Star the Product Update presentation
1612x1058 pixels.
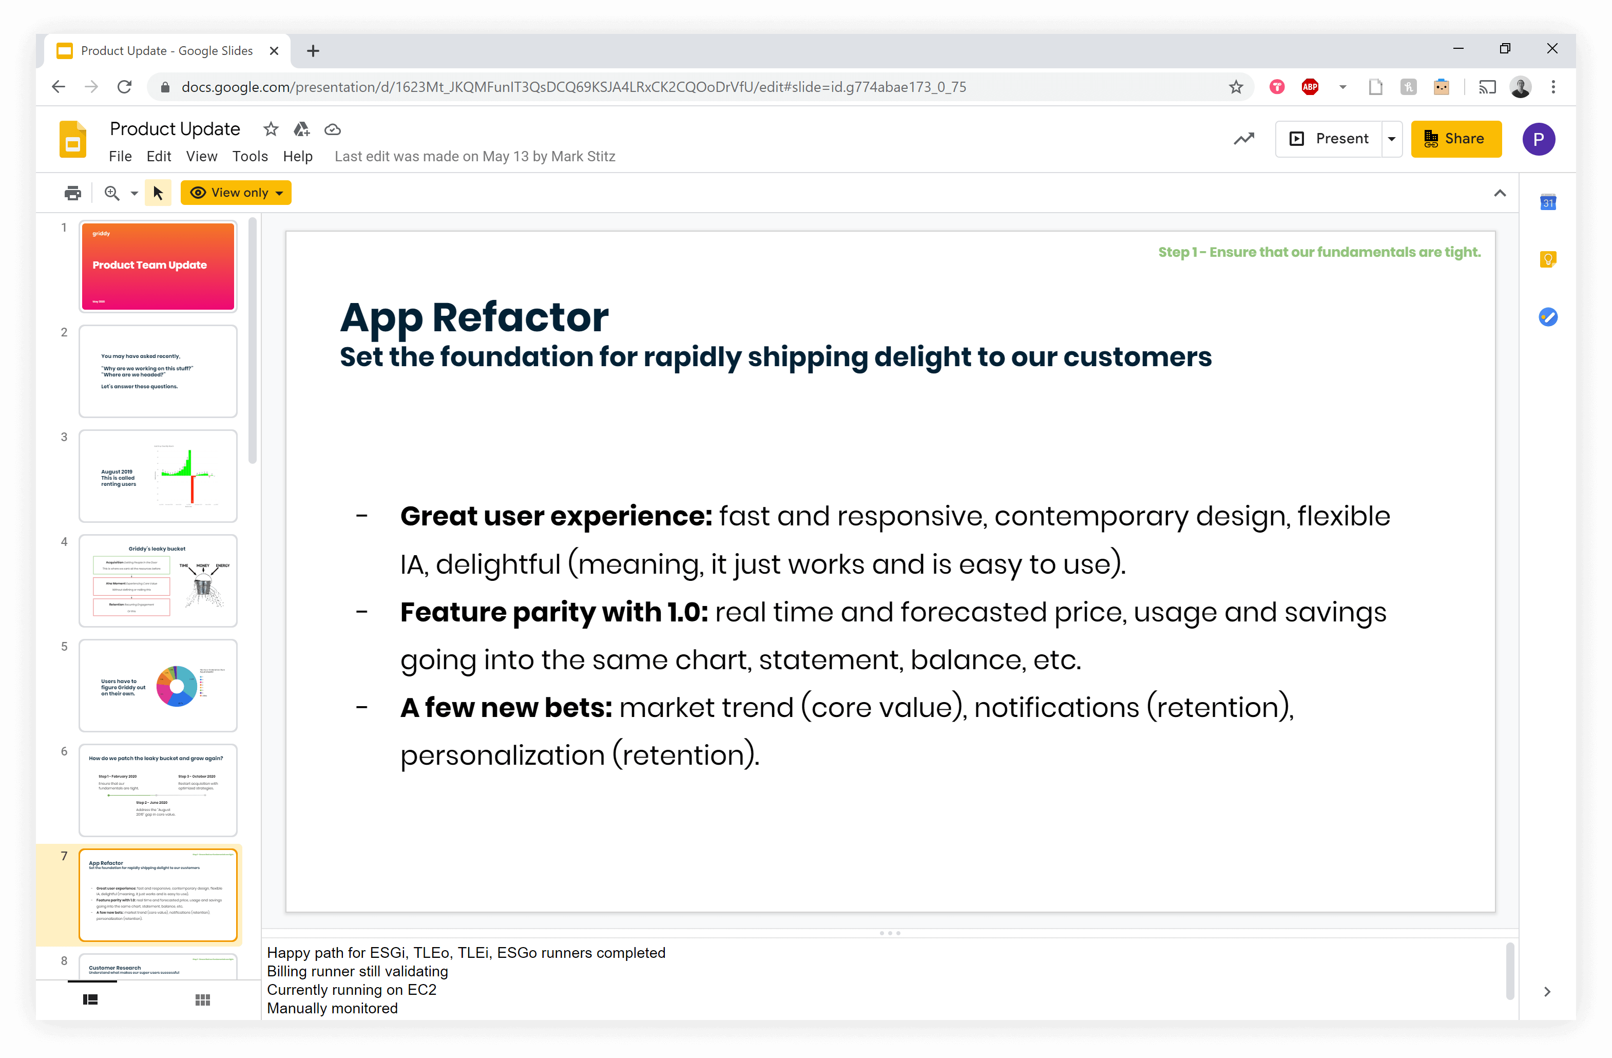pyautogui.click(x=271, y=129)
